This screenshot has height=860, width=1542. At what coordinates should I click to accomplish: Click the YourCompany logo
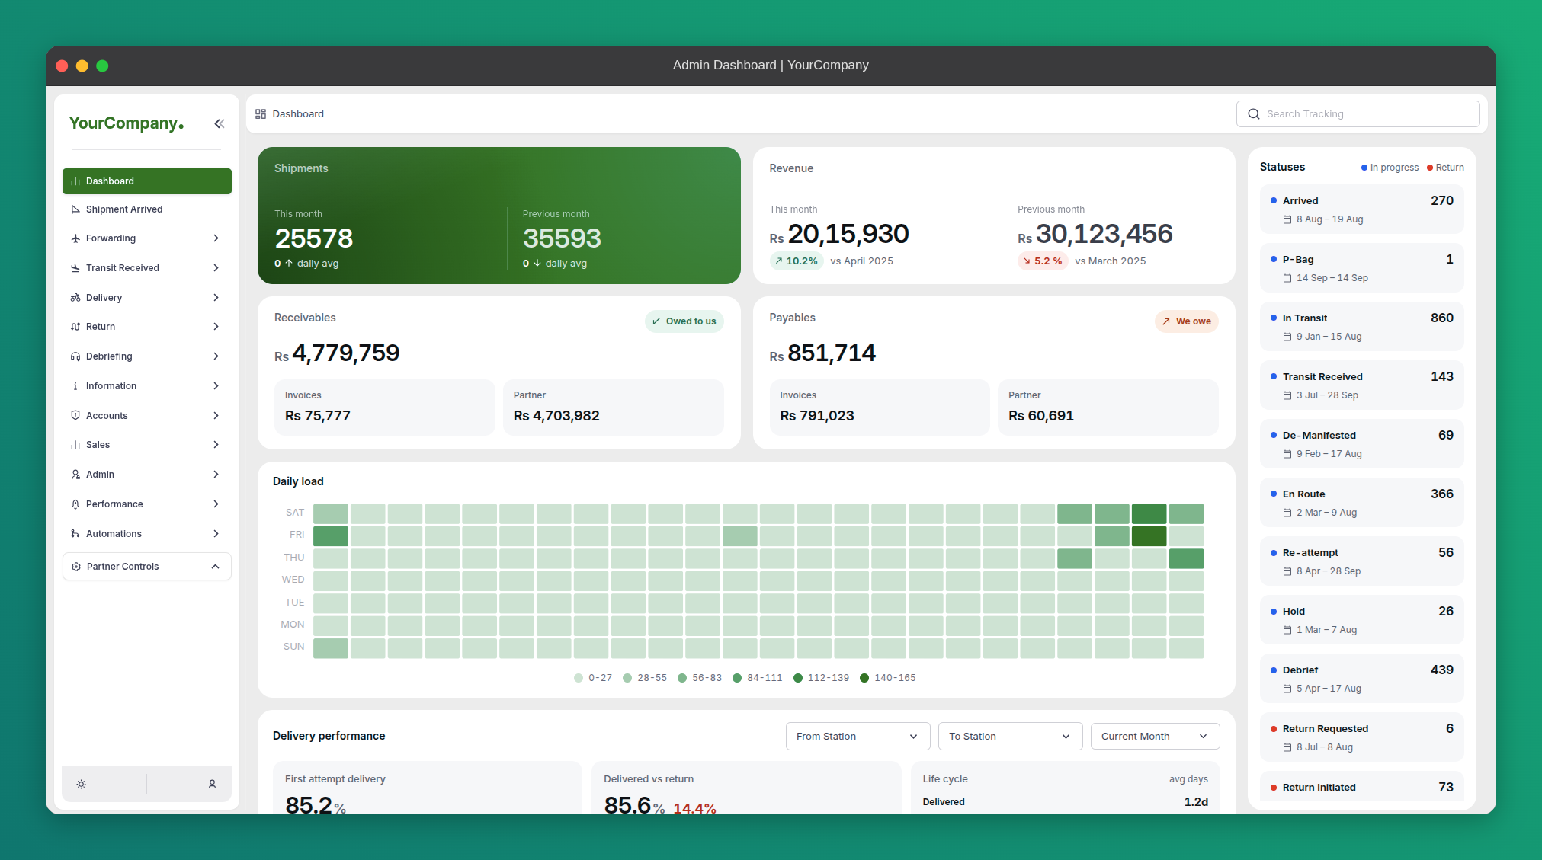(x=127, y=123)
